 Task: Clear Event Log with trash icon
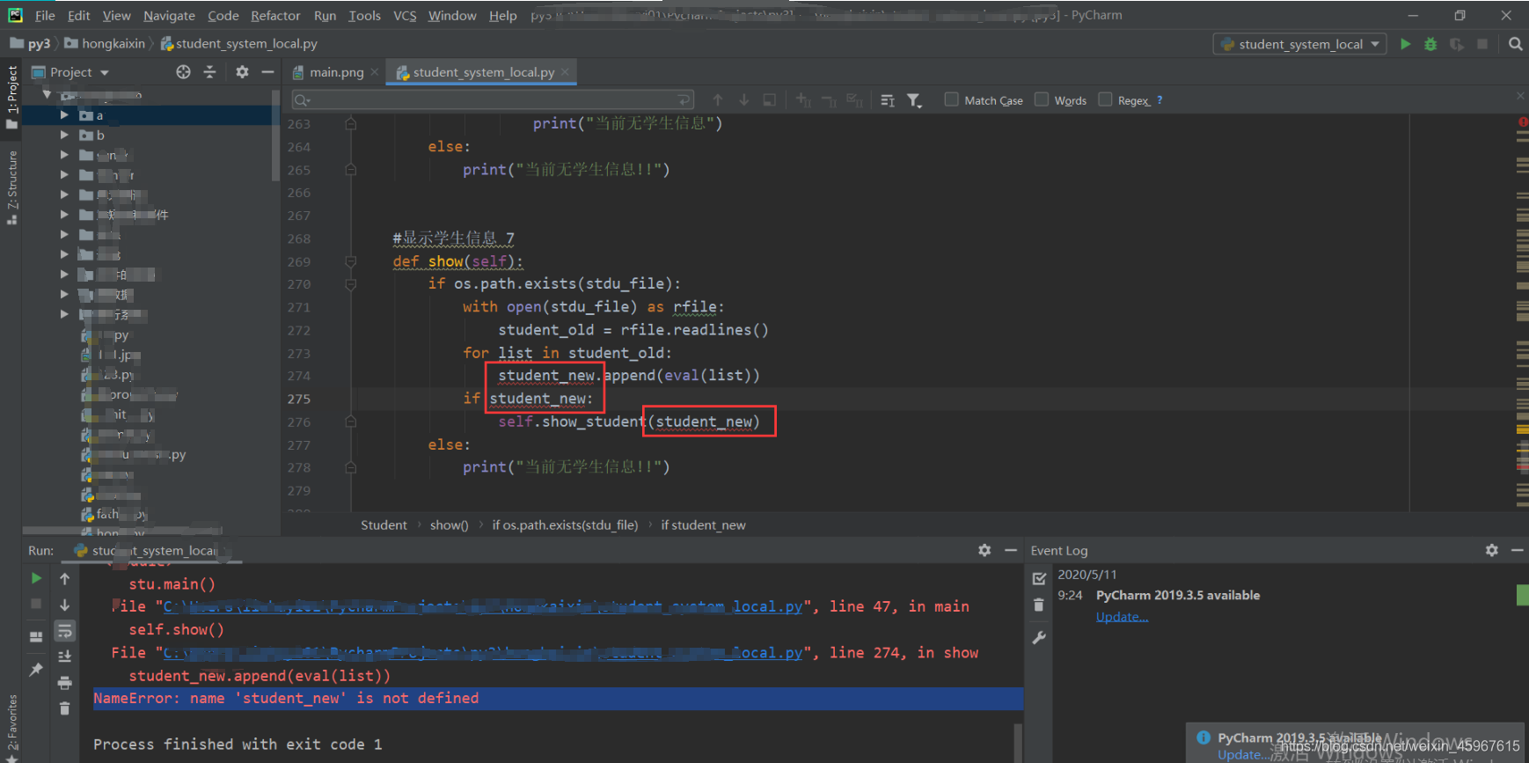click(x=1039, y=605)
